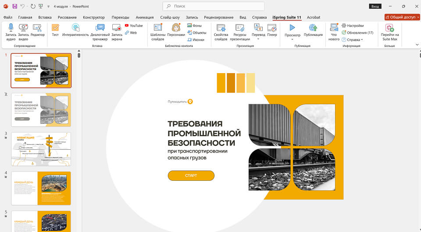This screenshot has width=421, height=232.
Task: Start Запись экрана screen recording
Action: (x=117, y=28)
